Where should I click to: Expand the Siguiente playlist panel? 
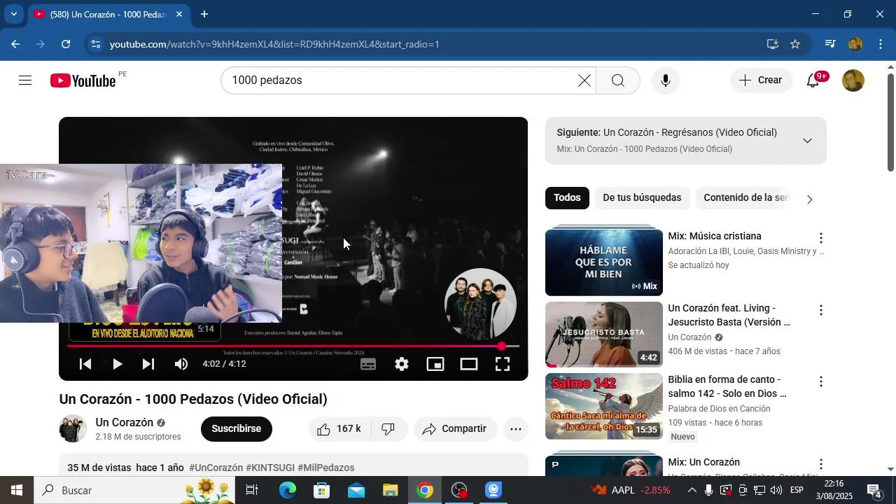pyautogui.click(x=807, y=141)
